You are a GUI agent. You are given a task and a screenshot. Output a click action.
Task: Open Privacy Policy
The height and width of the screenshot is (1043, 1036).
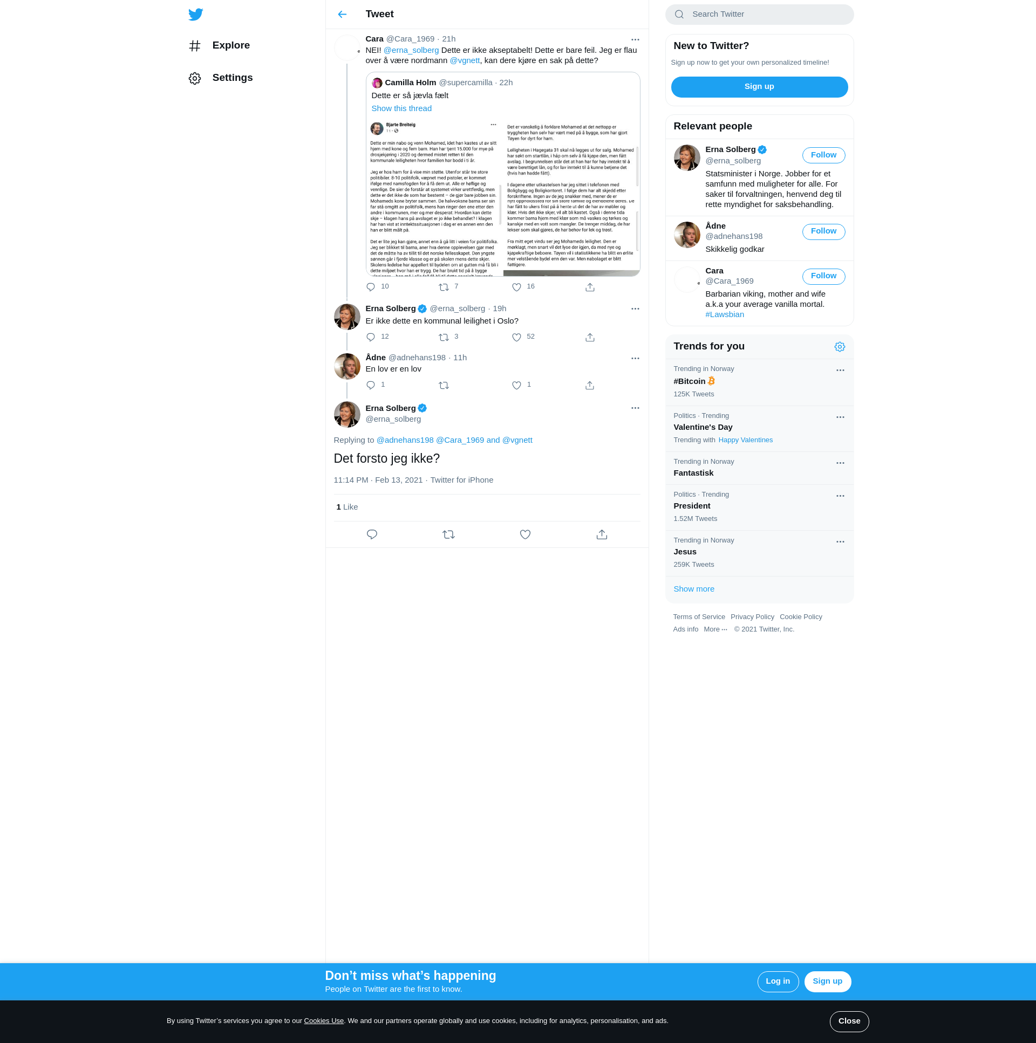coord(752,617)
